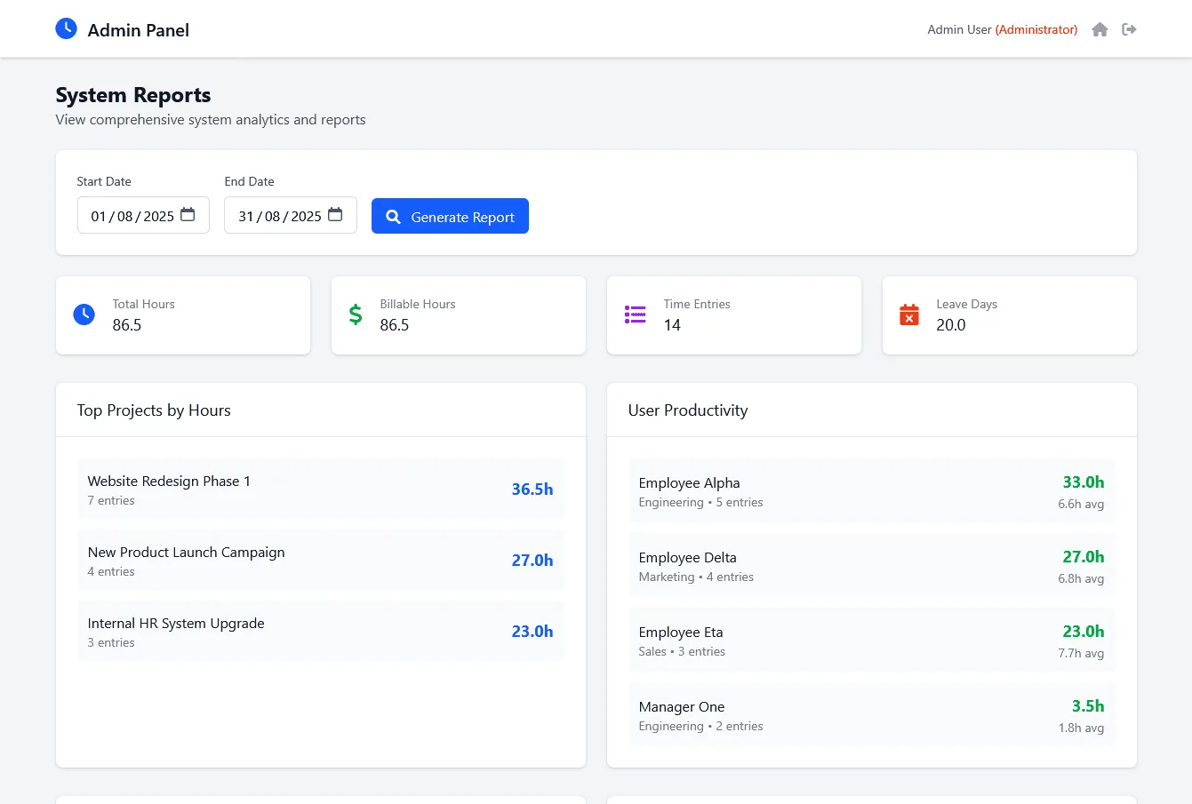Select the Internal HR System Upgrade row

321,632
